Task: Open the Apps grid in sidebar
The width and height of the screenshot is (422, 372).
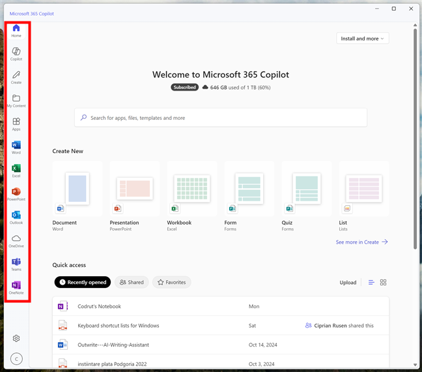Action: pos(16,124)
